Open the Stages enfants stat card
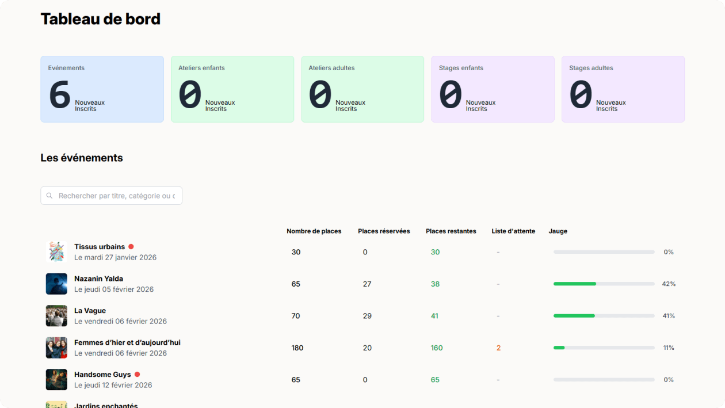Image resolution: width=725 pixels, height=408 pixels. pyautogui.click(x=493, y=89)
